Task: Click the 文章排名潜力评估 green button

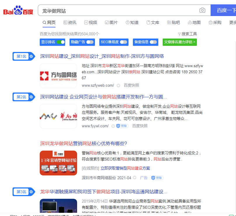Action: 180,42
